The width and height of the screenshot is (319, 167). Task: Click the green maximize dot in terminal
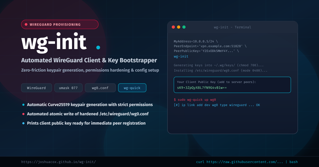pos(184,27)
